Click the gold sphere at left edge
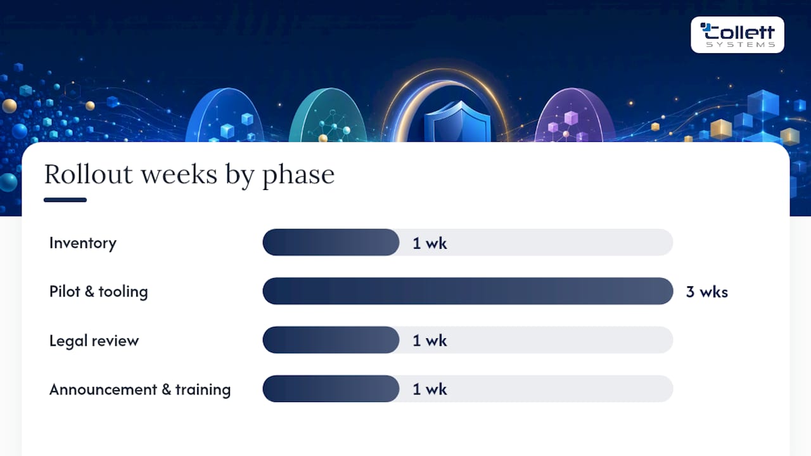Image resolution: width=811 pixels, height=456 pixels. click(9, 106)
